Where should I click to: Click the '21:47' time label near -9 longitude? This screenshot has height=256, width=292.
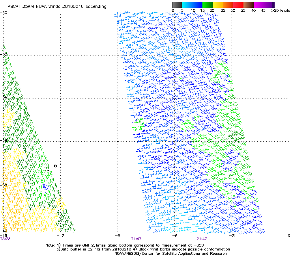[136, 239]
